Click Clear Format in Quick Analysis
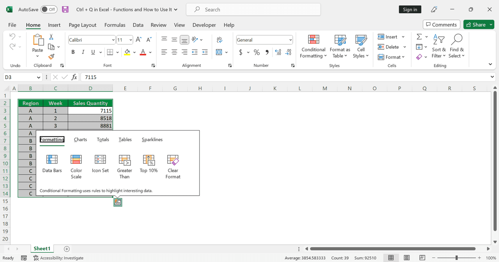The width and height of the screenshot is (499, 262). tap(173, 167)
